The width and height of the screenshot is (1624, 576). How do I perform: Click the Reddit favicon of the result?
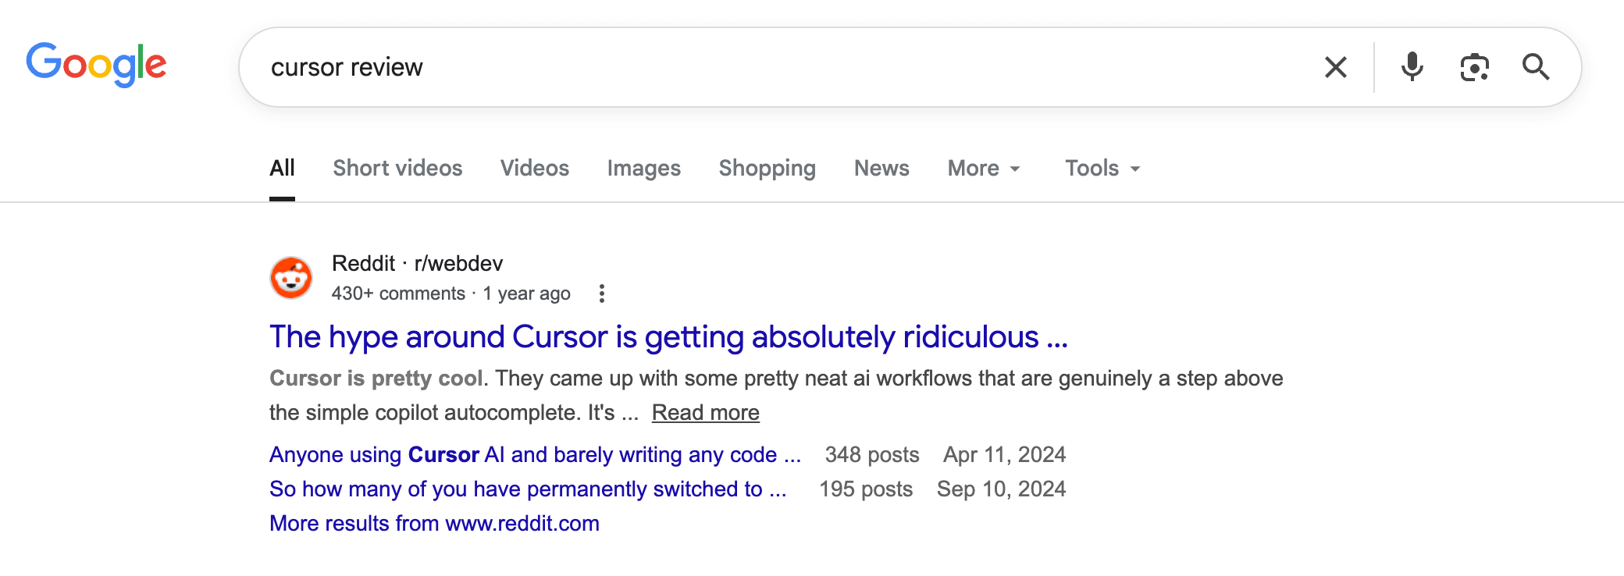click(291, 278)
